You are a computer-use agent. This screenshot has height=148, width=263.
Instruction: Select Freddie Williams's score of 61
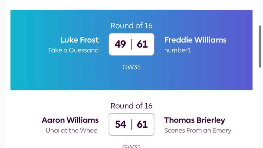pyautogui.click(x=142, y=44)
